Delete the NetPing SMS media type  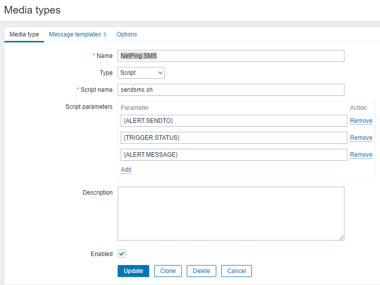(201, 271)
